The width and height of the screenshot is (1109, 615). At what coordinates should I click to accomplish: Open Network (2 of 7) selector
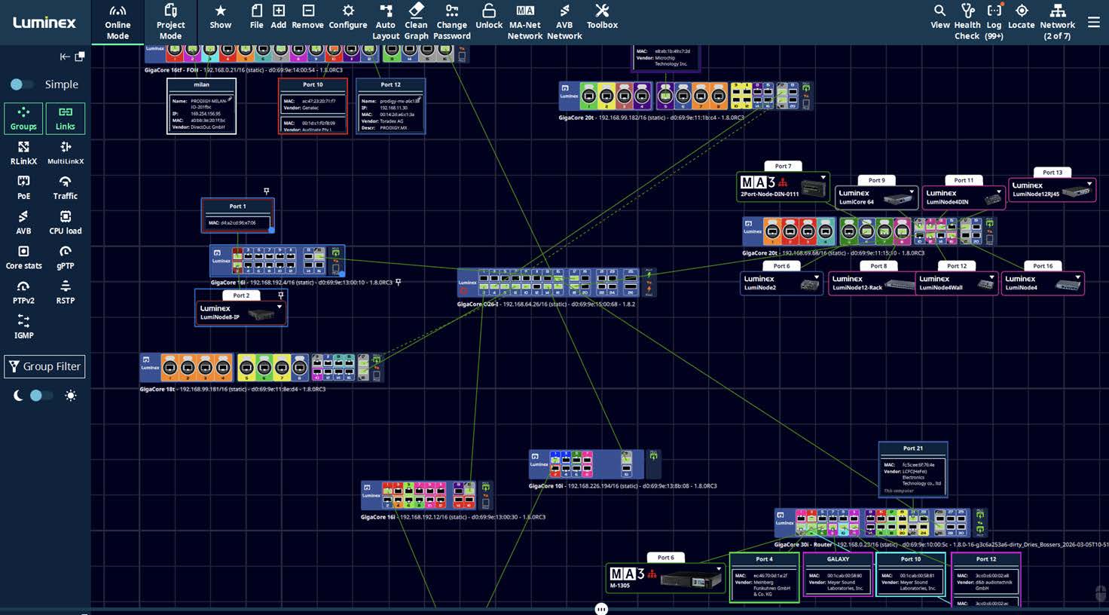[x=1058, y=21]
